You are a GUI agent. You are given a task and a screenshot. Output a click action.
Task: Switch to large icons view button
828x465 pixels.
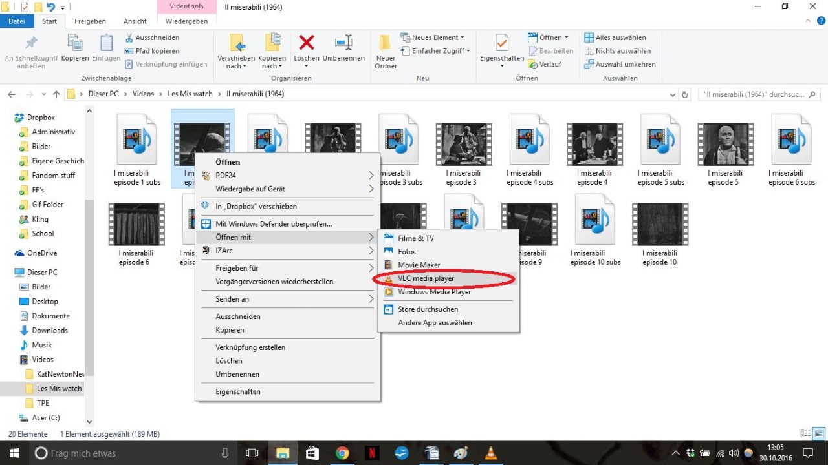(x=819, y=434)
